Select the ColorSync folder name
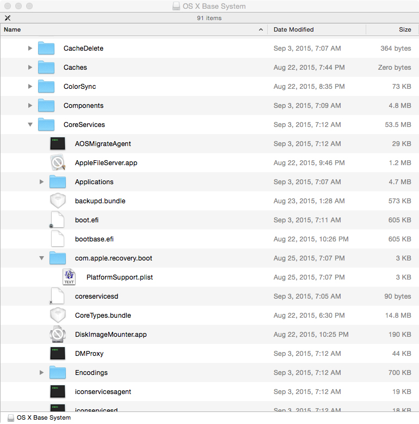 [x=79, y=86]
